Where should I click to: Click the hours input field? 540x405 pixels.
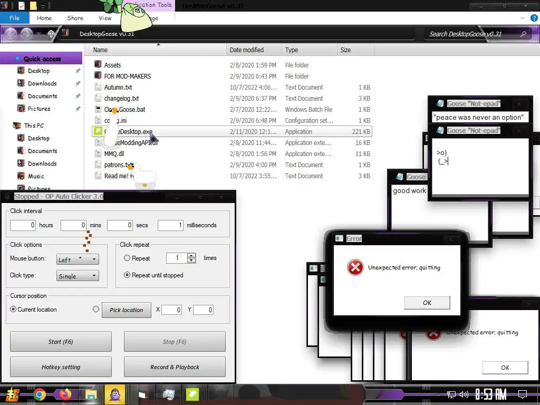(x=23, y=225)
